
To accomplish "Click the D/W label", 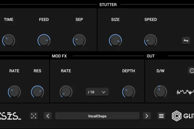I will click(x=160, y=71).
